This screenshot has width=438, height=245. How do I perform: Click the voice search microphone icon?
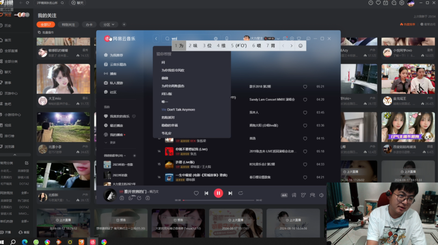pos(227,38)
